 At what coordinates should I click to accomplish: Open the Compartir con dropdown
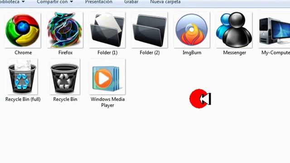pos(55,2)
